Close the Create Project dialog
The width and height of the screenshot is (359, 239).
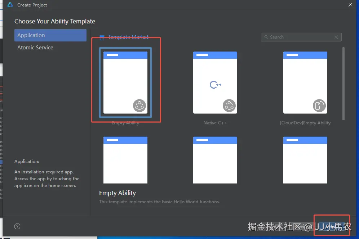point(350,5)
